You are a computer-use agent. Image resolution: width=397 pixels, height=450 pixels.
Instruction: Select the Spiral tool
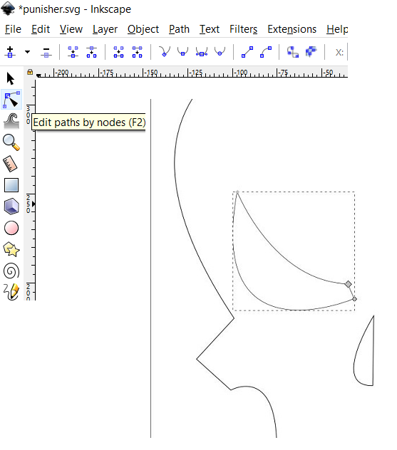point(11,271)
